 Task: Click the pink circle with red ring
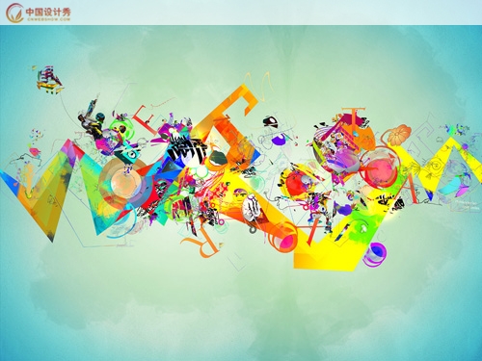click(382, 168)
